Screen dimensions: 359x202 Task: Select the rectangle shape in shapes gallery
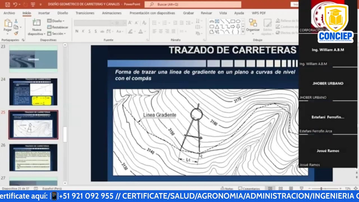(233, 21)
